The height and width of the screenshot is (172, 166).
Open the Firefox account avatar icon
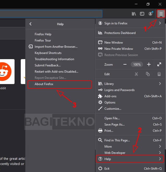(150, 14)
